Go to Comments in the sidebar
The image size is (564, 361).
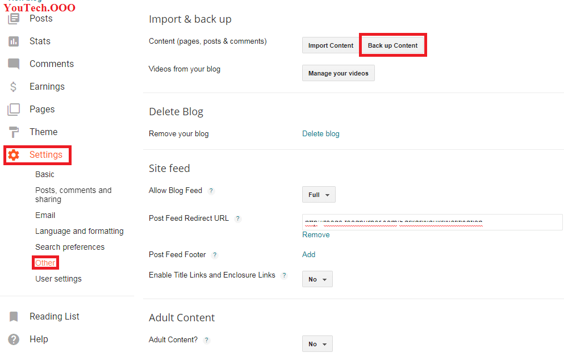52,64
